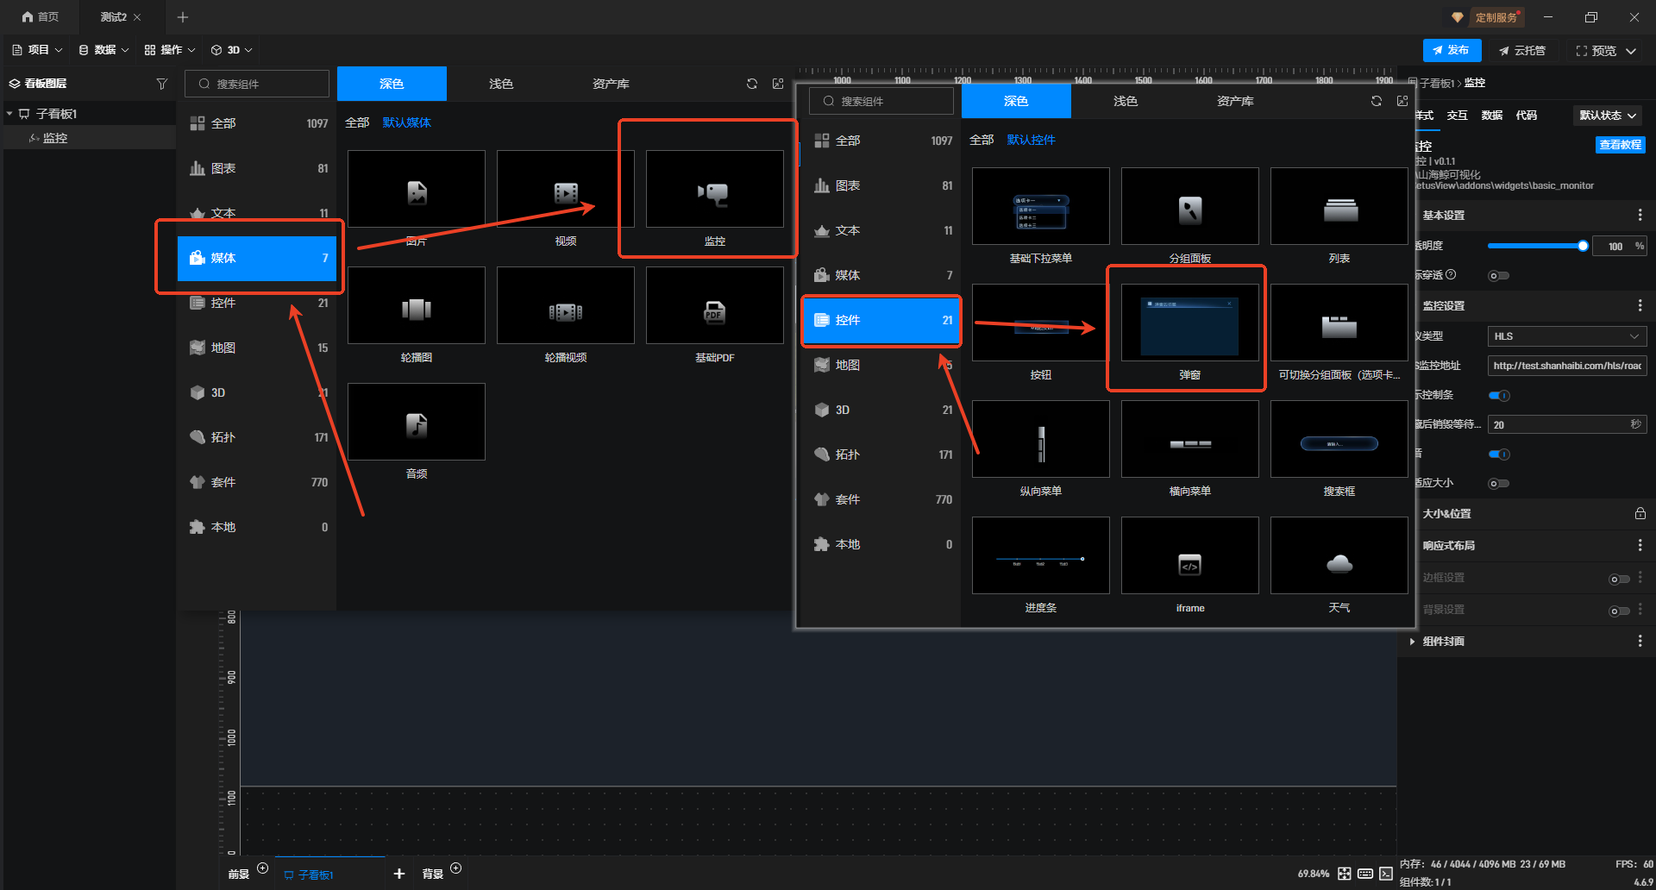This screenshot has height=890, width=1656.
Task: Add the iframe widget
Action: 1189,556
